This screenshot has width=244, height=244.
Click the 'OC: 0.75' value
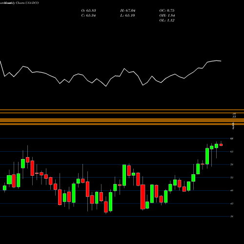coord(167,11)
